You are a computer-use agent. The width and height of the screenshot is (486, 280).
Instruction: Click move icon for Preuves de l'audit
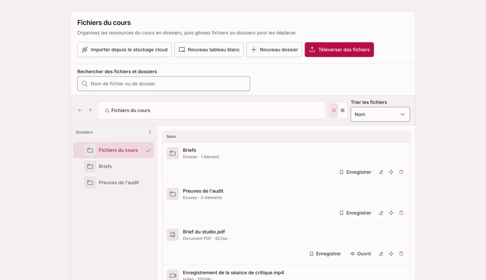click(x=391, y=213)
